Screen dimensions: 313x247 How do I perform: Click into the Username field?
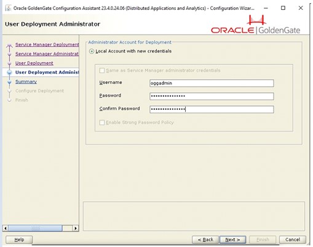tap(212, 83)
